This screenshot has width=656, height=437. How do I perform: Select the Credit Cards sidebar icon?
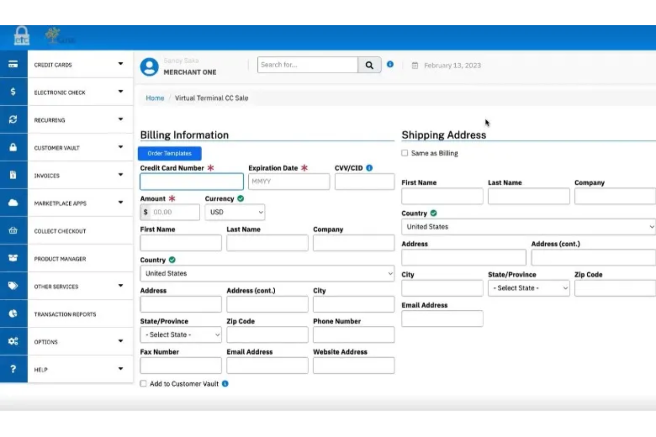tap(14, 64)
